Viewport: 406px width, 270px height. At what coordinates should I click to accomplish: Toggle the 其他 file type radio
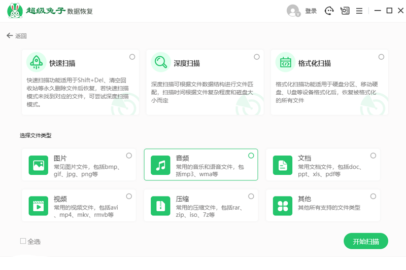[x=373, y=197]
